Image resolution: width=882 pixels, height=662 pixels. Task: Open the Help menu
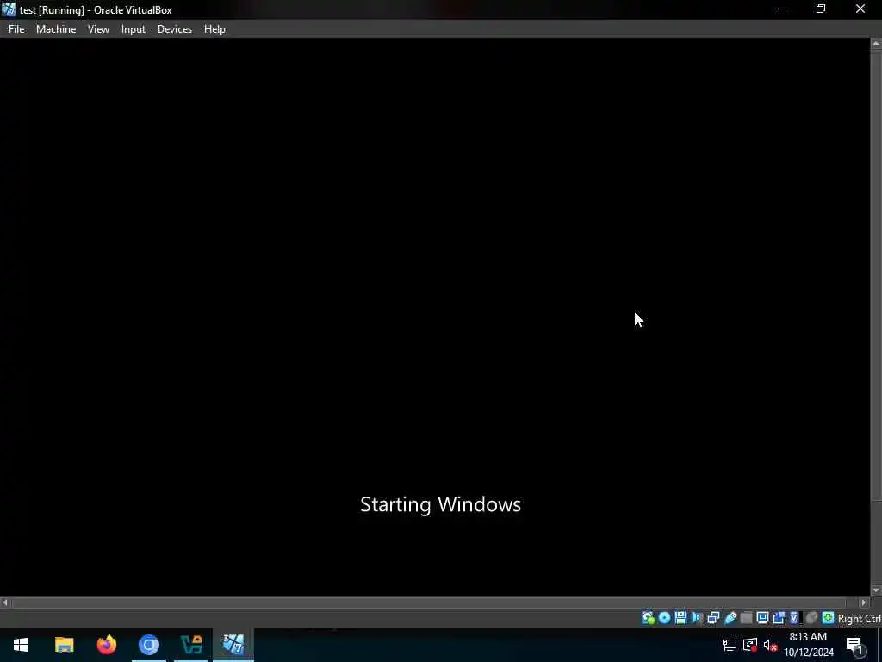pos(214,29)
